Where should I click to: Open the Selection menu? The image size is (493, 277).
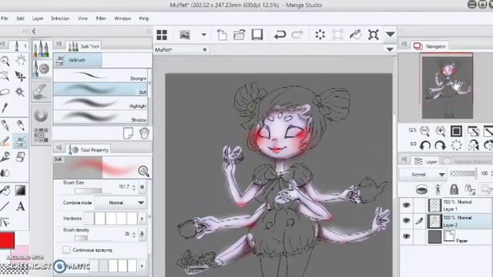tap(60, 18)
